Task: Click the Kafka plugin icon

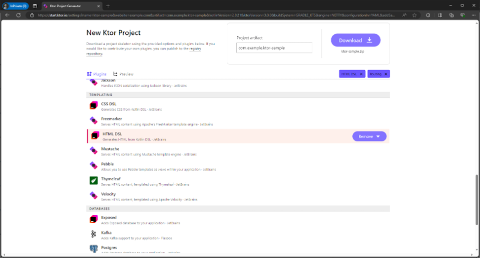Action: 94,234
